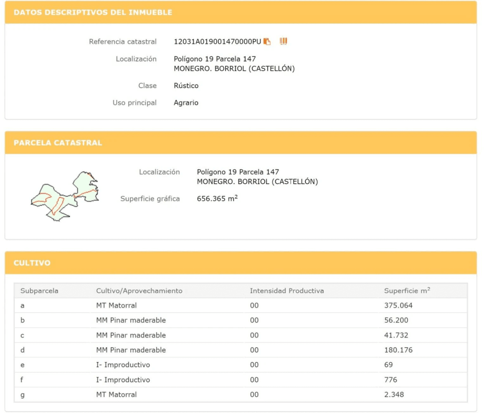The width and height of the screenshot is (491, 420).
Task: Click Superficie gráfica value 656.365 m²
Action: [x=217, y=198]
